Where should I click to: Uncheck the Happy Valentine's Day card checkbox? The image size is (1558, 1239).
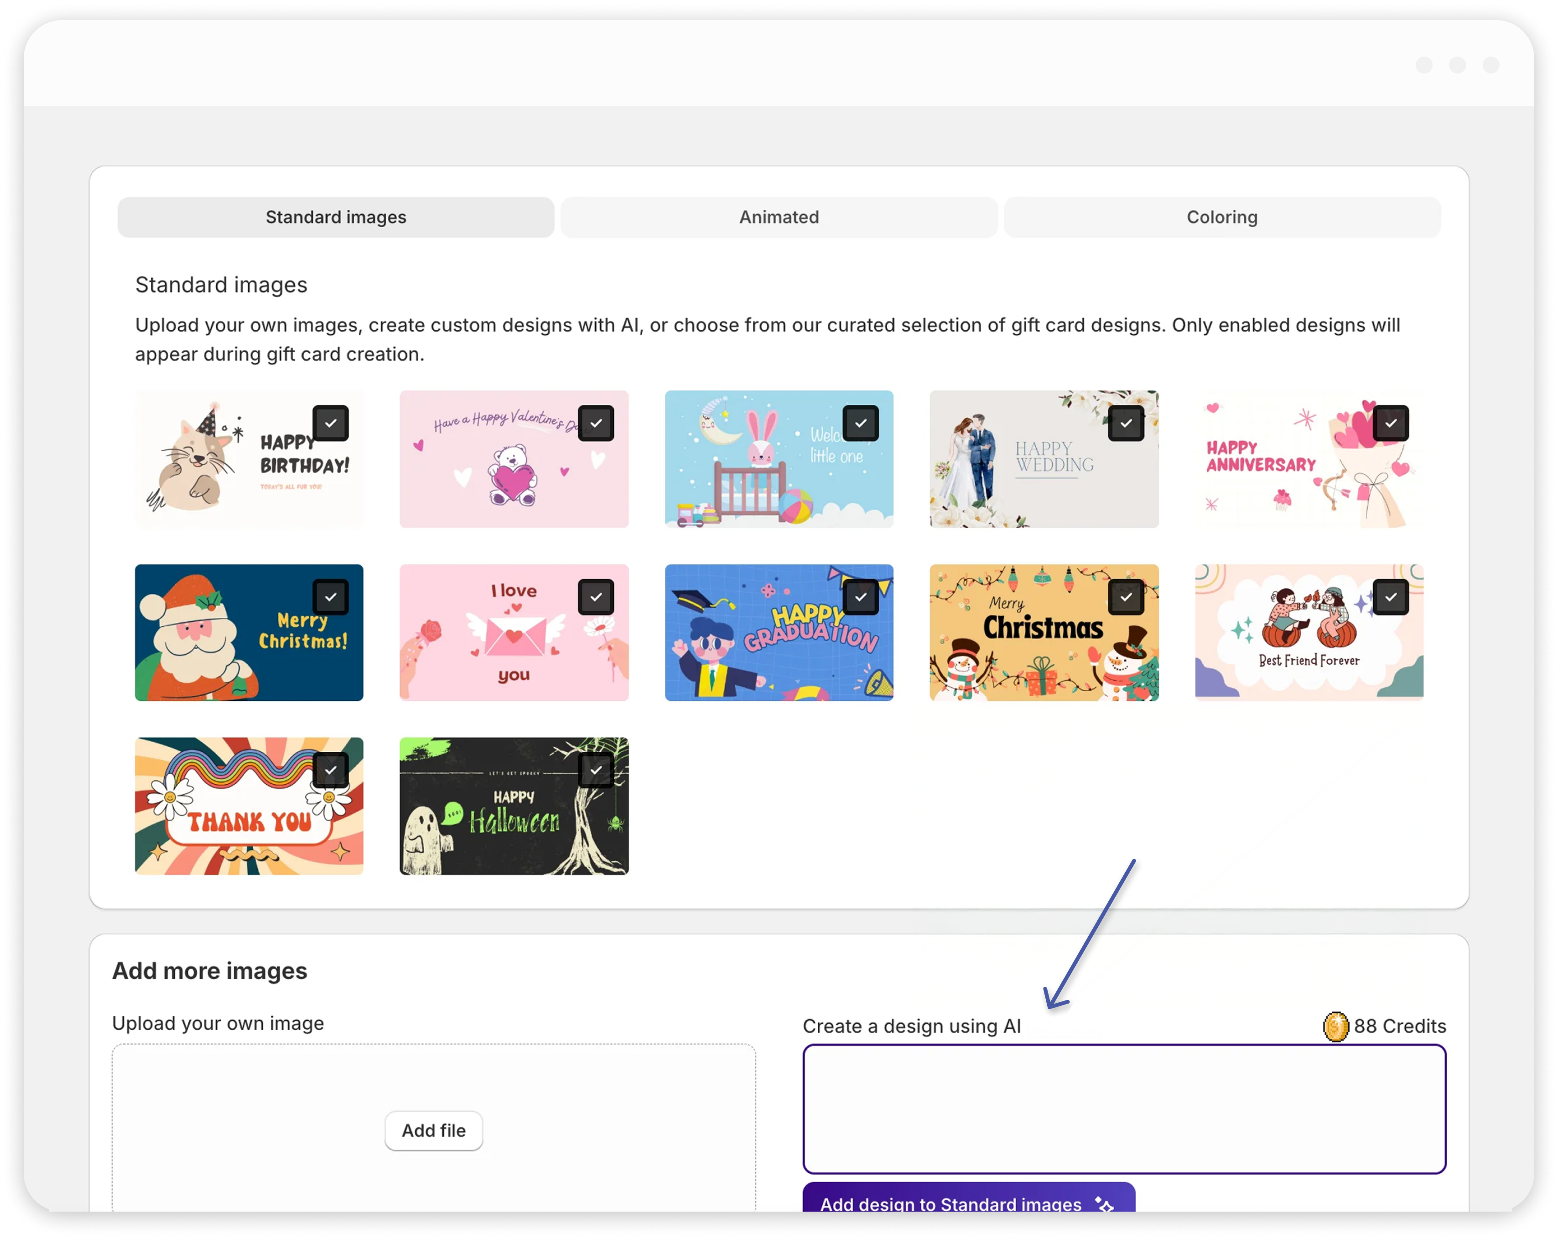[x=596, y=424]
